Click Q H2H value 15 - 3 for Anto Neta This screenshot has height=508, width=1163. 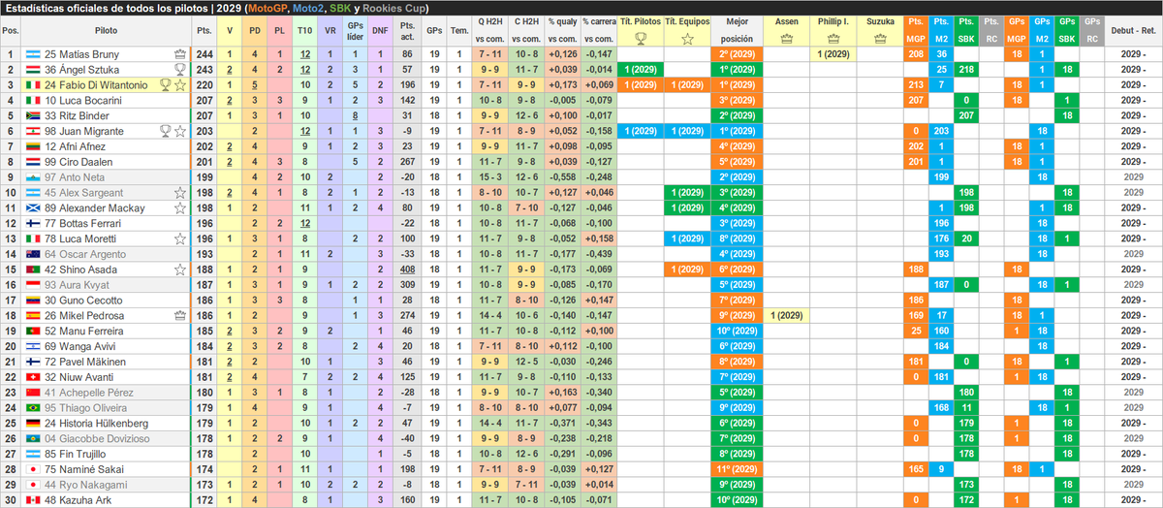point(489,177)
